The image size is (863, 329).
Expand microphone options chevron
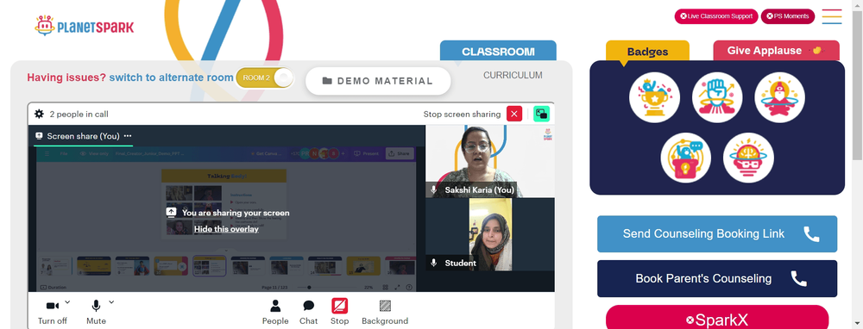click(x=111, y=301)
